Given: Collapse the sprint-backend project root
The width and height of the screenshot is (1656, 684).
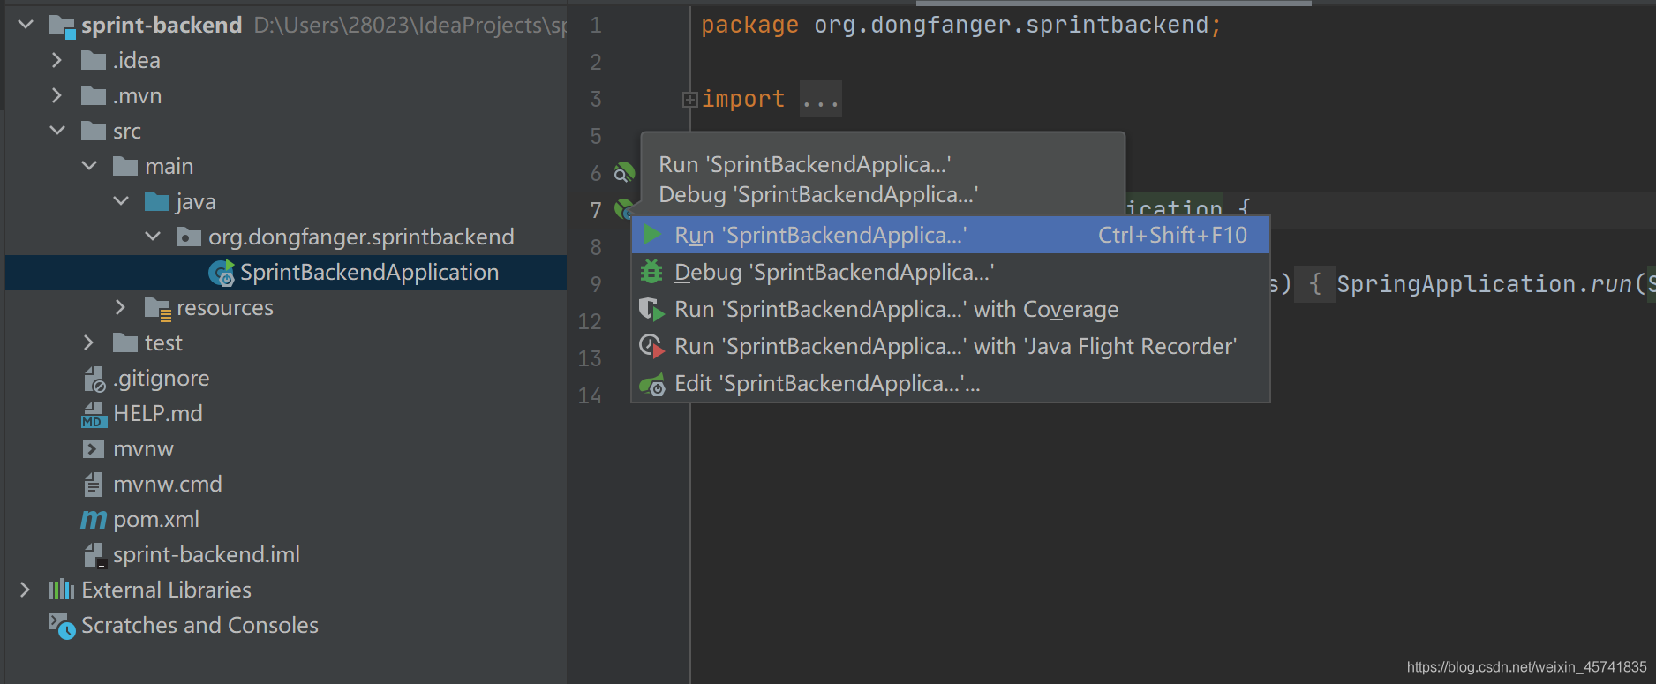Looking at the screenshot, I should pyautogui.click(x=26, y=25).
